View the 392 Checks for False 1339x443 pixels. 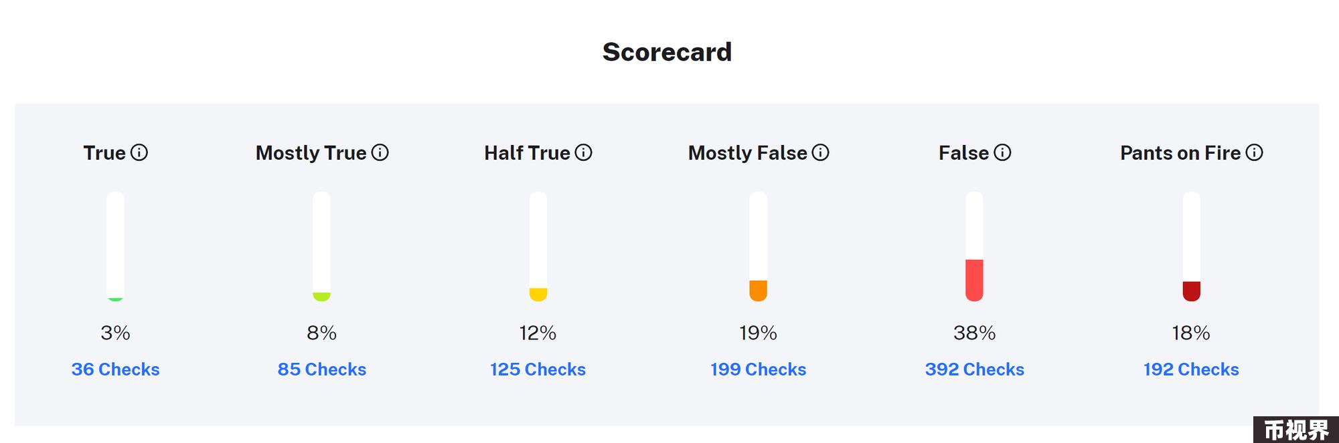(x=975, y=370)
